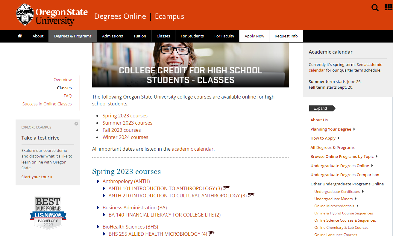Open Success in Online Classes link

pos(47,104)
